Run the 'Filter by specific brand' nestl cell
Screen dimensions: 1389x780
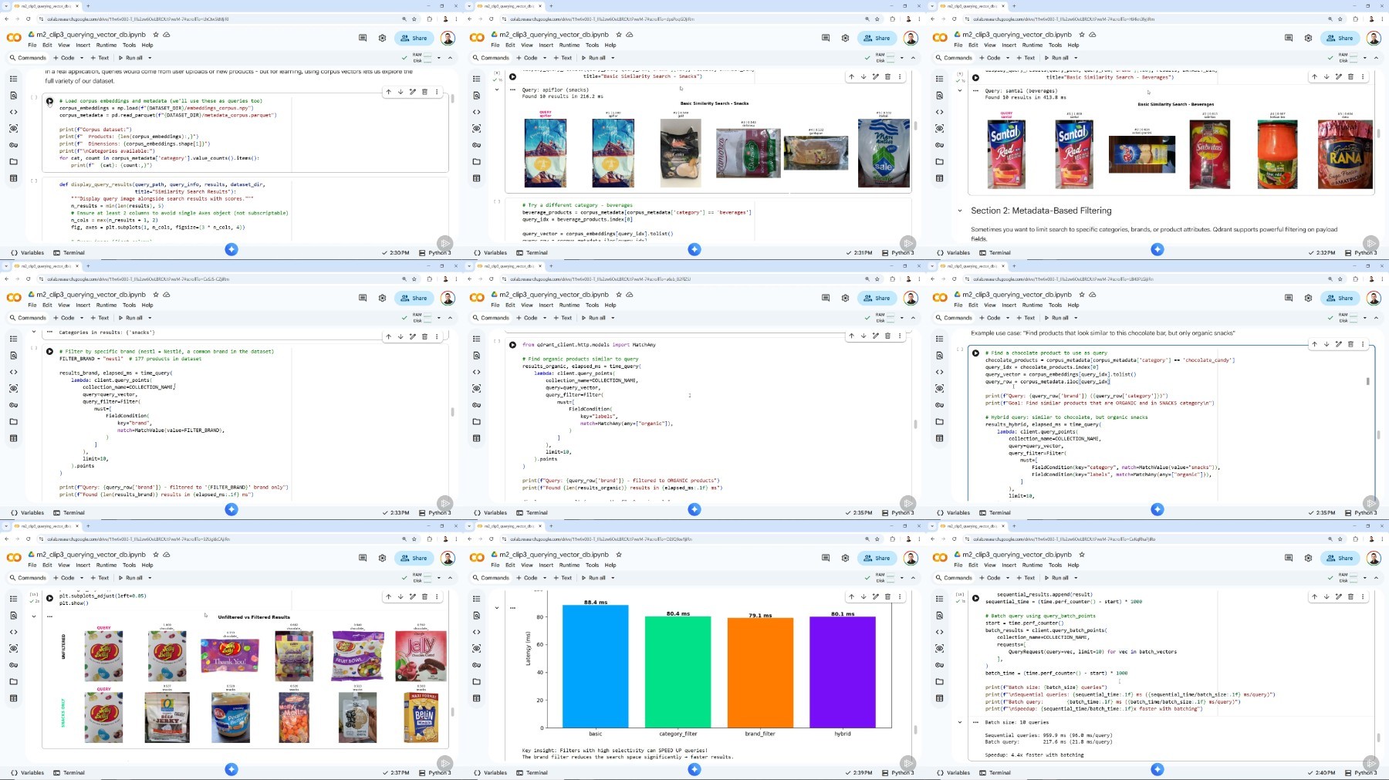[x=50, y=350]
